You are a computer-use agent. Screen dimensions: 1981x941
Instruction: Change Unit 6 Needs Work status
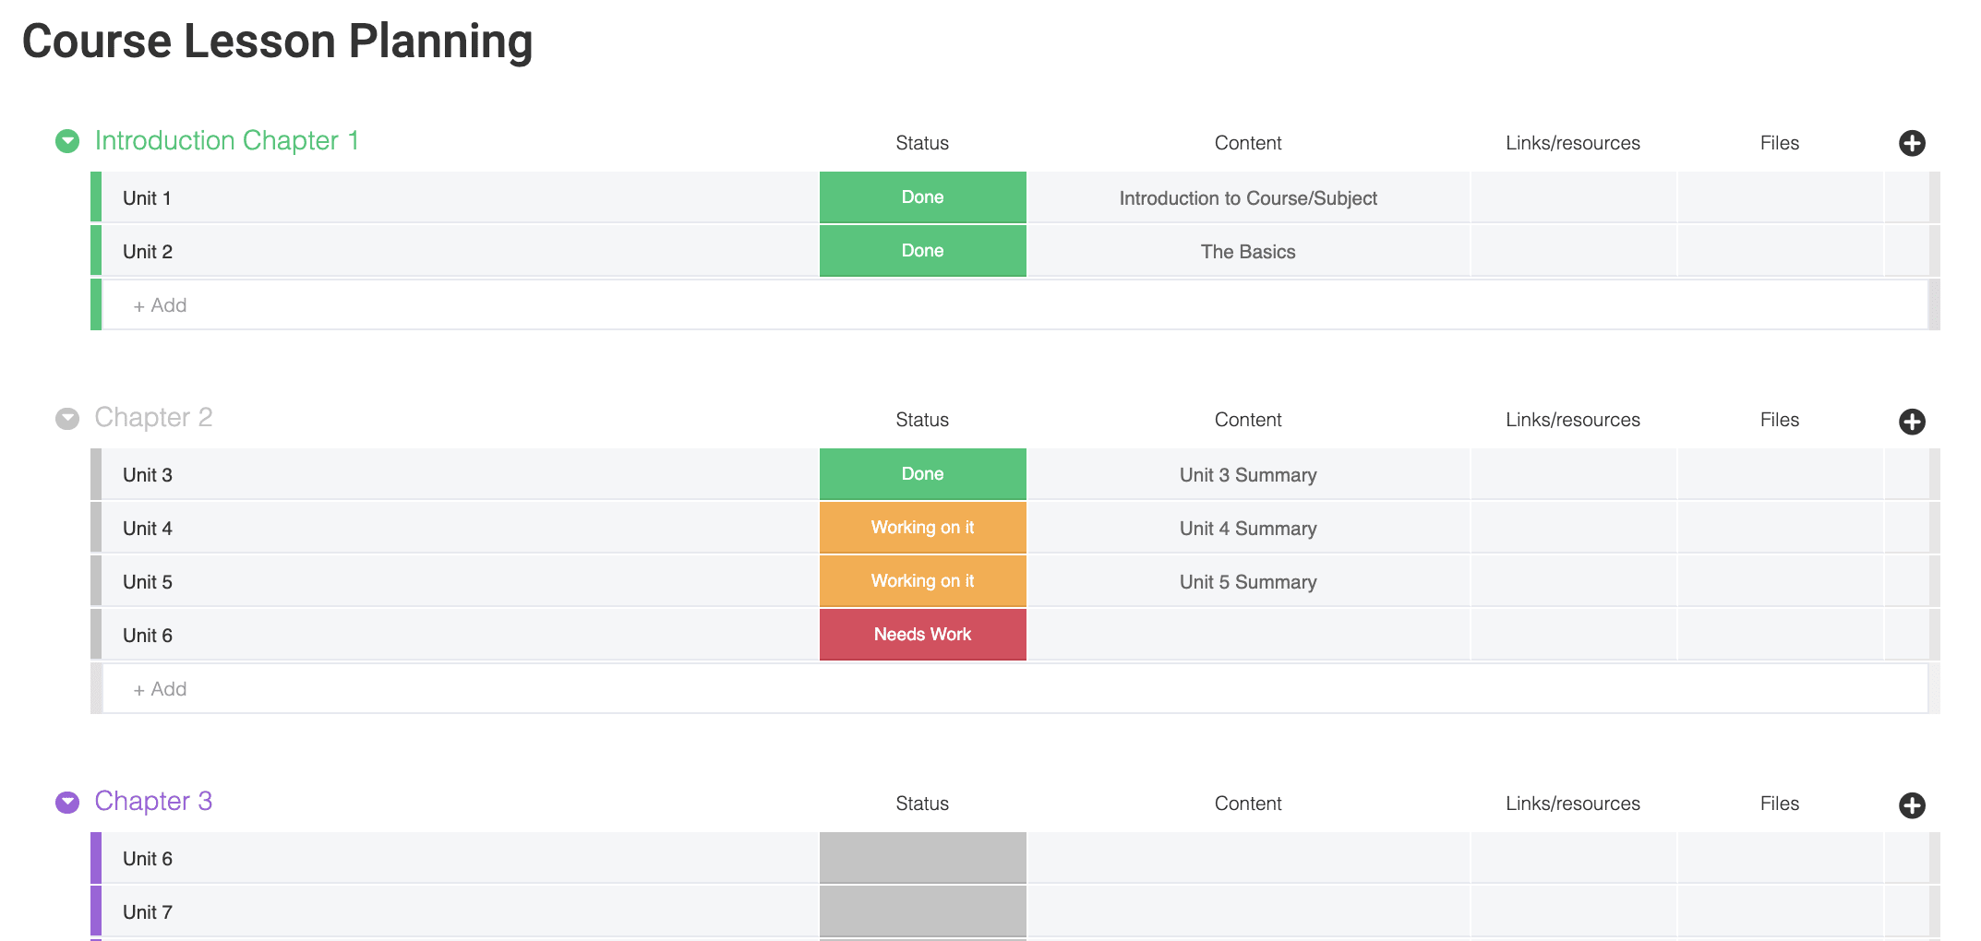tap(923, 635)
